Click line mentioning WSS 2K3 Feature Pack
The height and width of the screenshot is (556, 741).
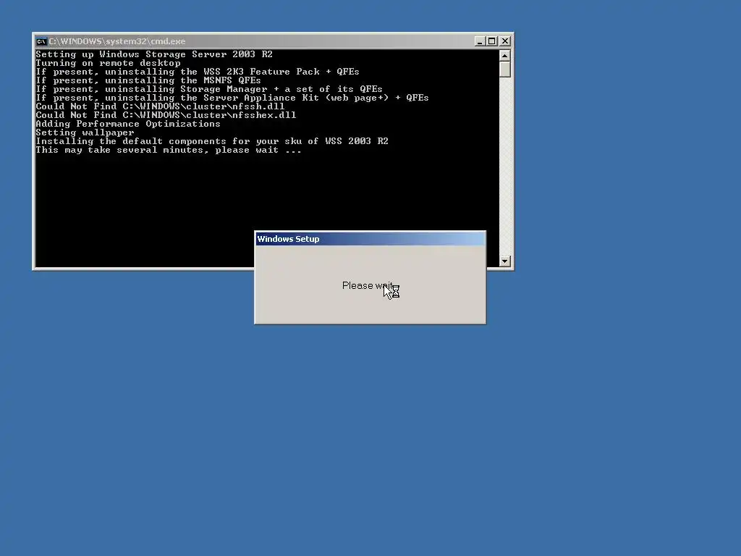pyautogui.click(x=198, y=72)
